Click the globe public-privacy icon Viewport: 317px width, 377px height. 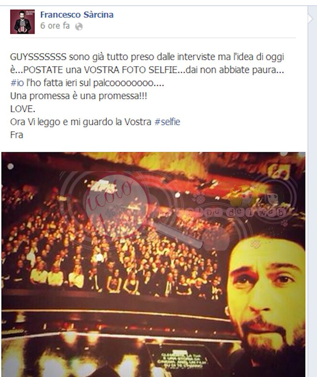click(x=79, y=27)
